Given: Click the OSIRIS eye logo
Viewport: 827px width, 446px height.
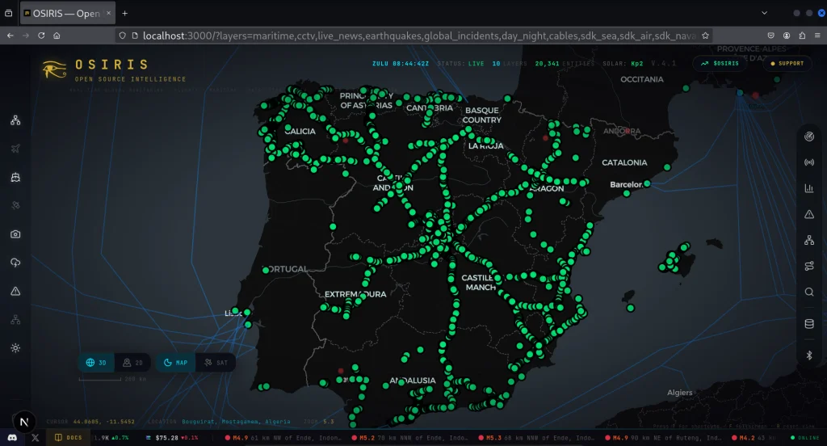Looking at the screenshot, I should click(x=54, y=69).
